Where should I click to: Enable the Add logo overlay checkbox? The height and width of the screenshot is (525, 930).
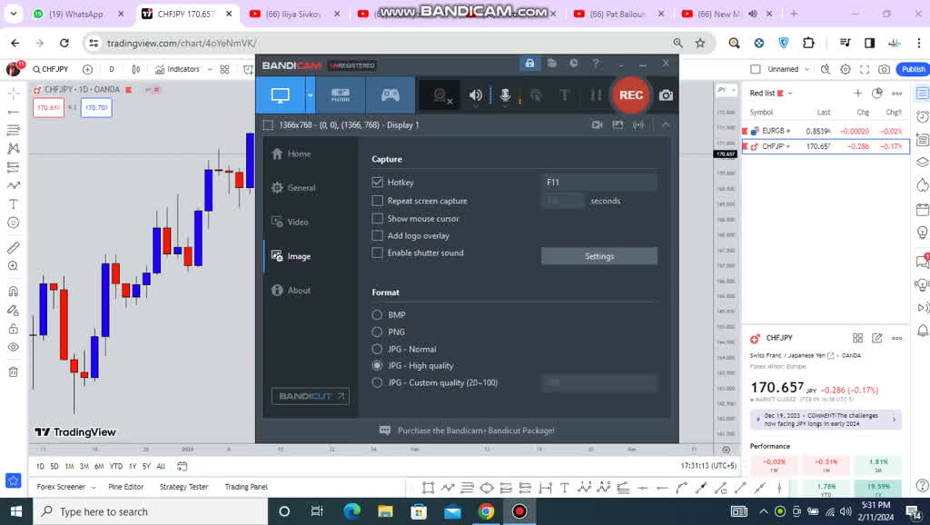pos(378,236)
